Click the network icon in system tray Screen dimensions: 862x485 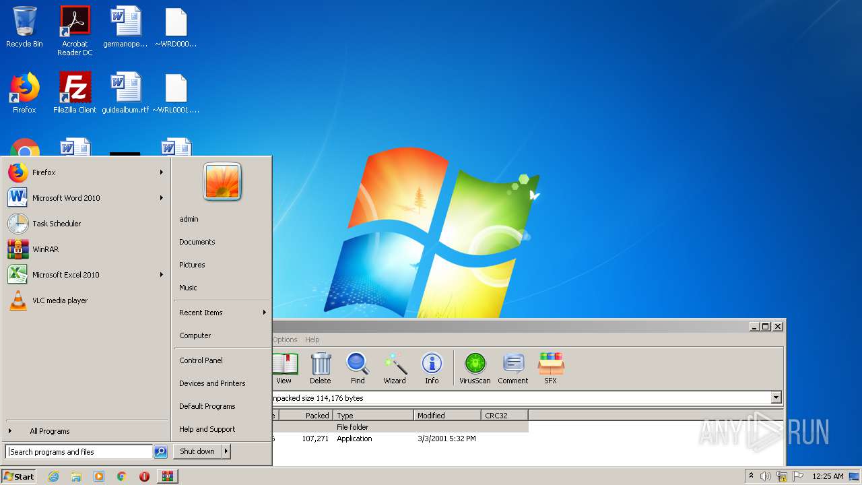click(x=782, y=476)
